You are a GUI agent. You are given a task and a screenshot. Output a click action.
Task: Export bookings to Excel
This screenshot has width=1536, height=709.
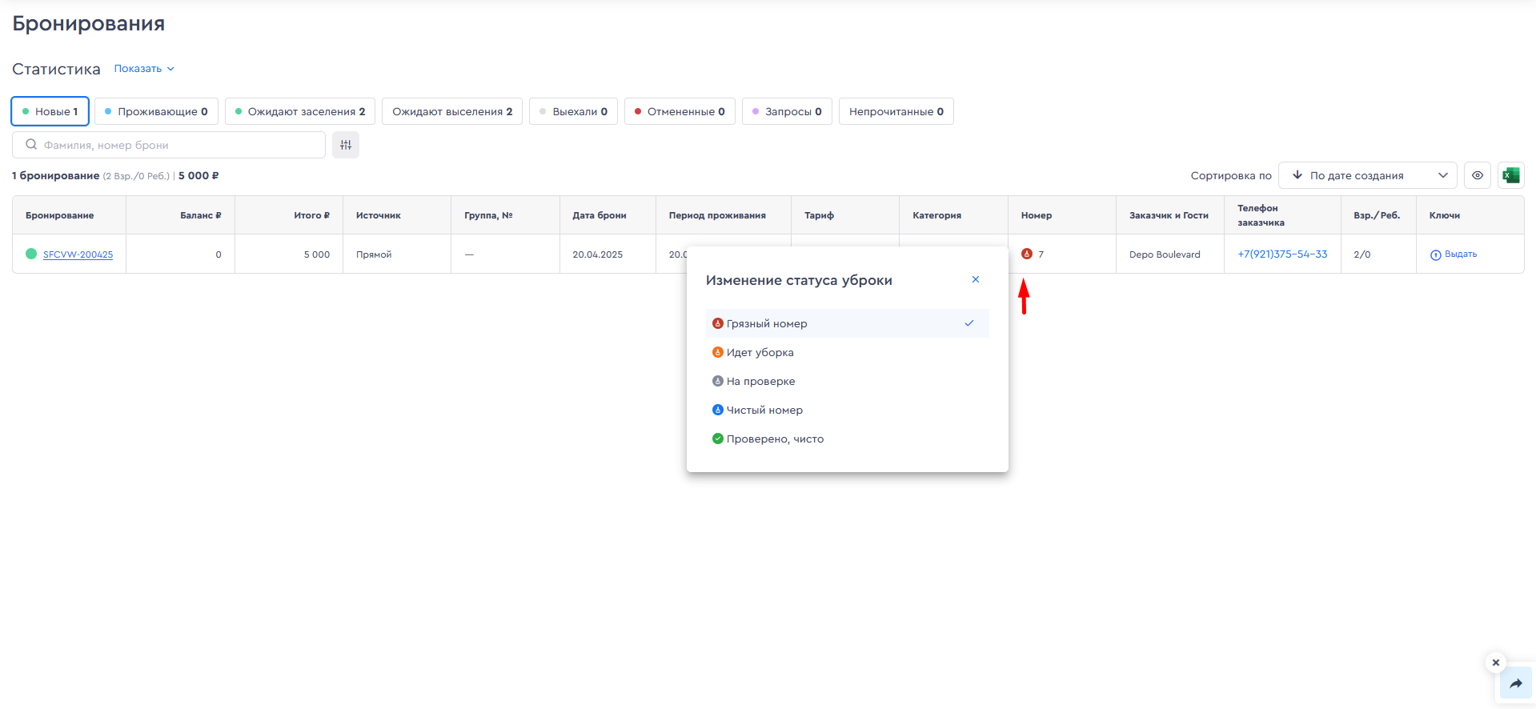(1510, 175)
